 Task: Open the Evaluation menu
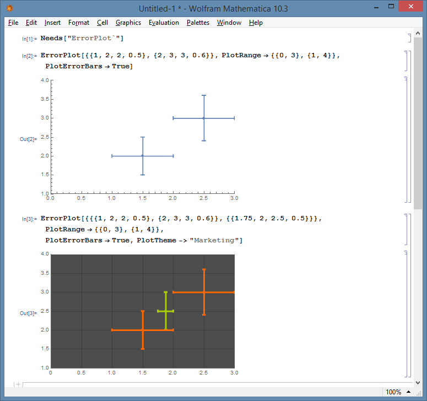tap(164, 23)
